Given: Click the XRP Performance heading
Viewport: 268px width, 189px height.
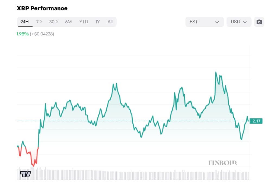Looking at the screenshot, I should coord(42,8).
